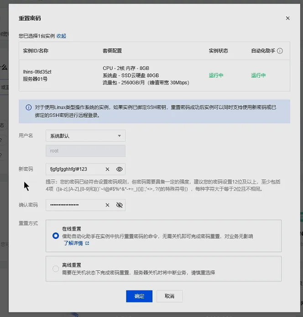Select the 在线重置 radio option
Viewport: 303px width, 317px height.
coord(56,236)
